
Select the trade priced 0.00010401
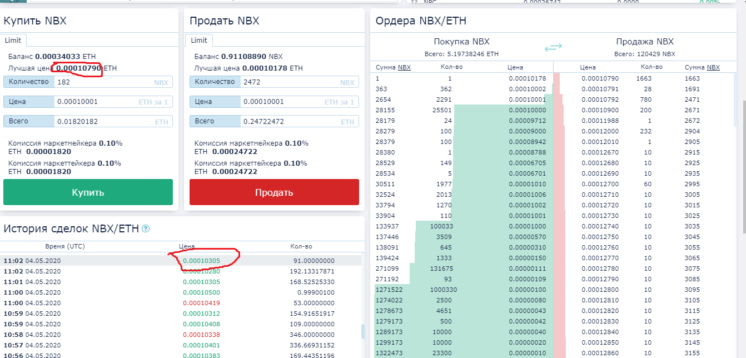[181, 345]
